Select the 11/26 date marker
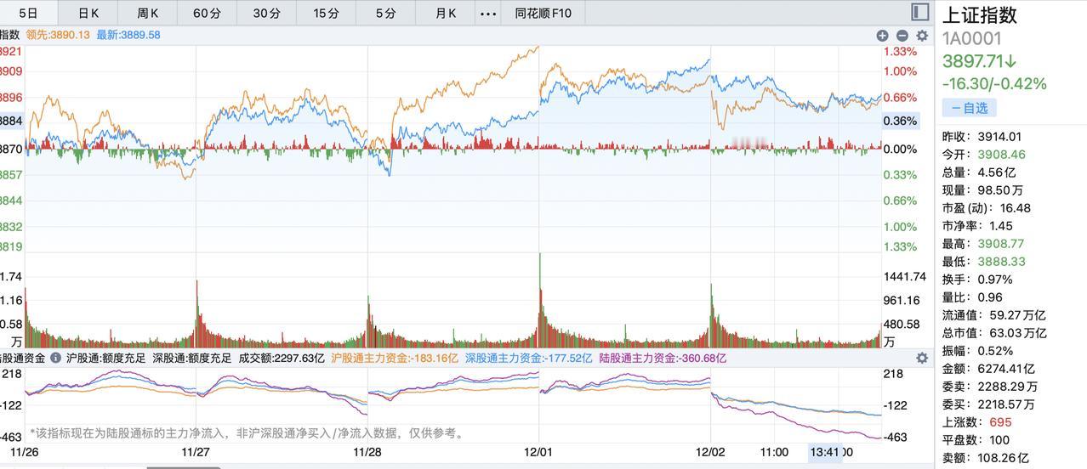The image size is (1087, 469). tap(25, 453)
